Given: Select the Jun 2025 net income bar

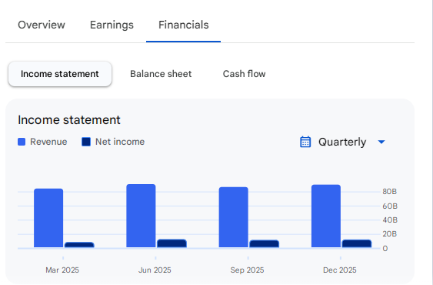Looking at the screenshot, I should (172, 243).
